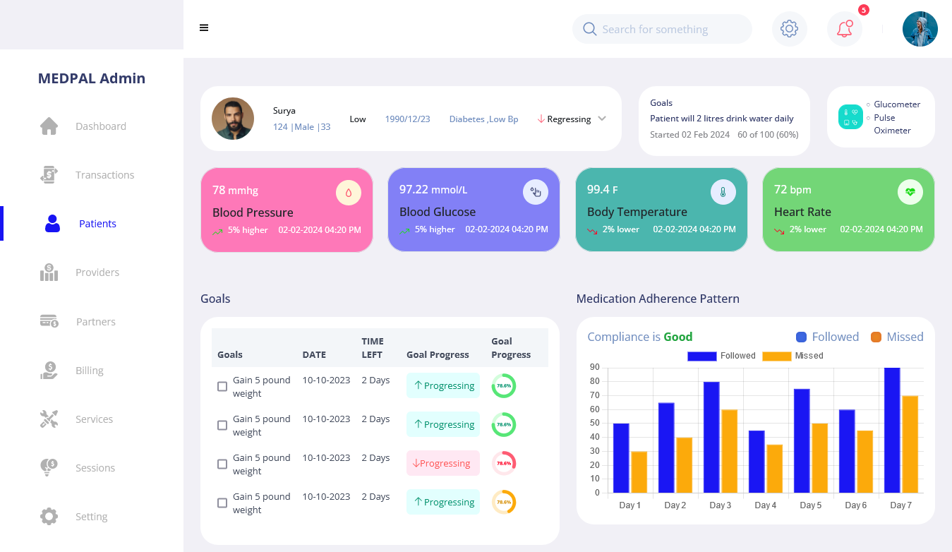Click the Partners card icon
The image size is (952, 552).
(x=49, y=321)
